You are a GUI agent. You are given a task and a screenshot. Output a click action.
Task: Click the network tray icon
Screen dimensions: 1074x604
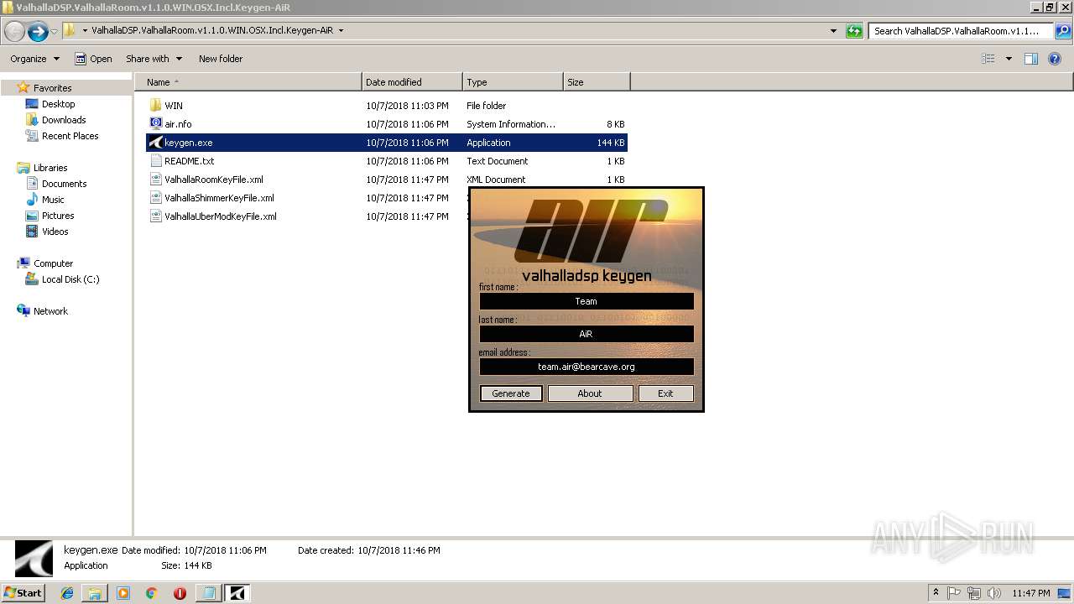[x=975, y=593]
